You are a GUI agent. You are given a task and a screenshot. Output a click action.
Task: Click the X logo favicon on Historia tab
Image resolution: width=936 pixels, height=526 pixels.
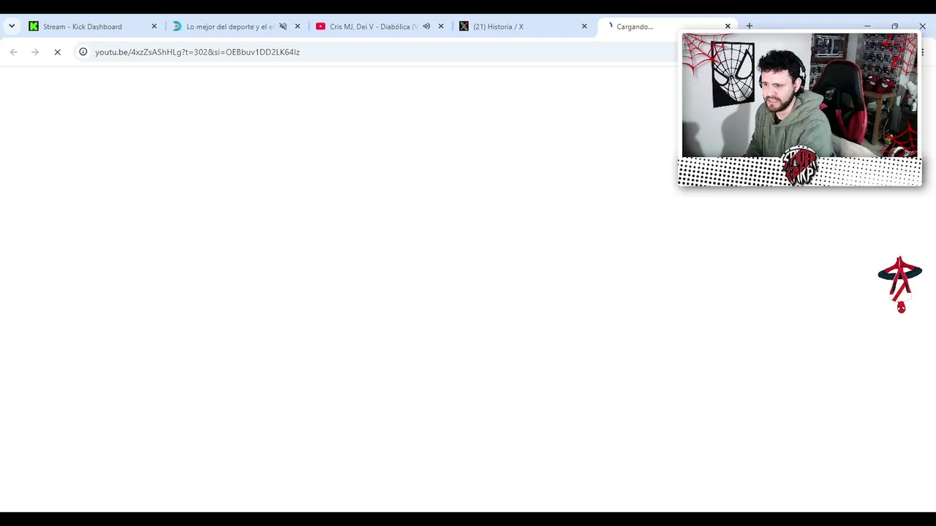[464, 26]
